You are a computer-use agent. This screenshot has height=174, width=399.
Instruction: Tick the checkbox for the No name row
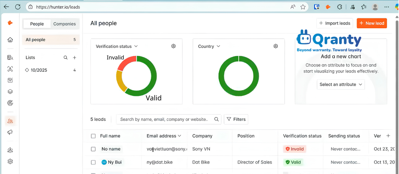tap(93, 149)
